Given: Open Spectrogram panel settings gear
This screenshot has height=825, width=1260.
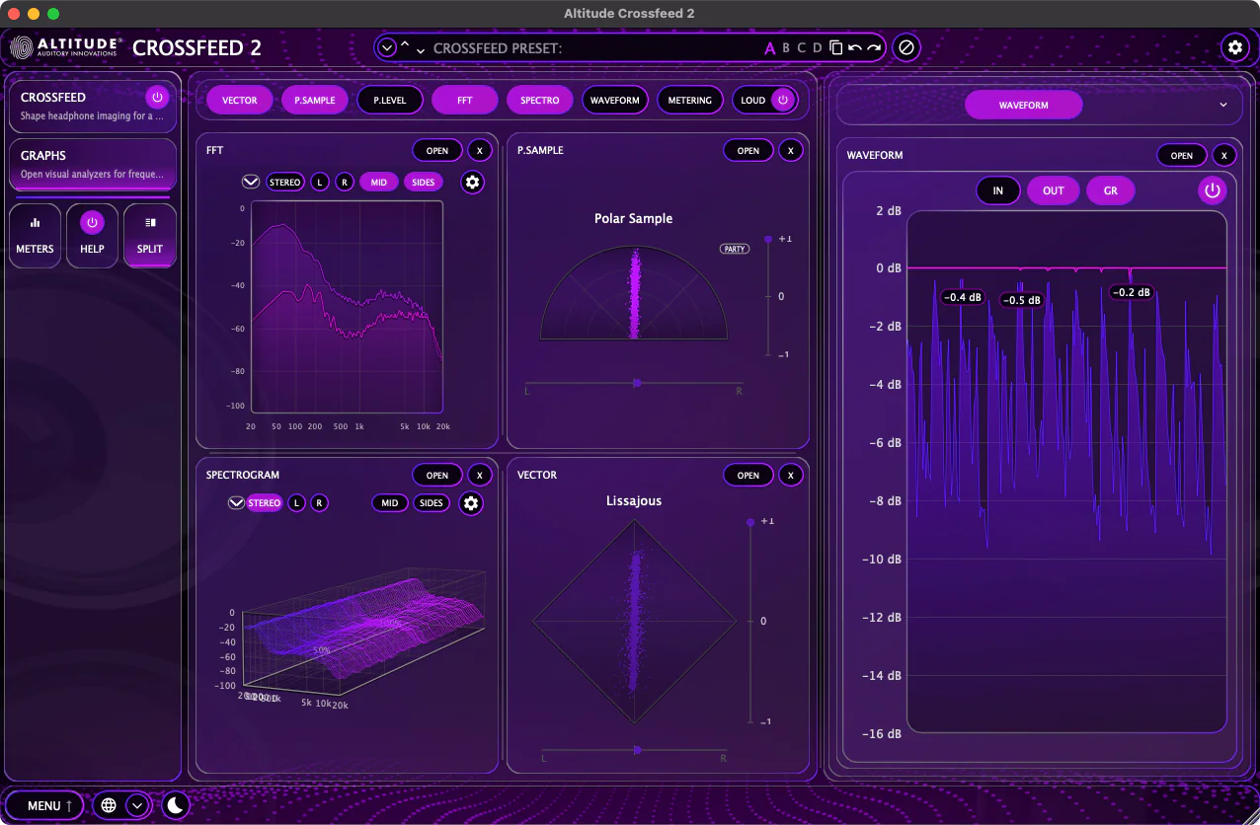Looking at the screenshot, I should pyautogui.click(x=471, y=503).
